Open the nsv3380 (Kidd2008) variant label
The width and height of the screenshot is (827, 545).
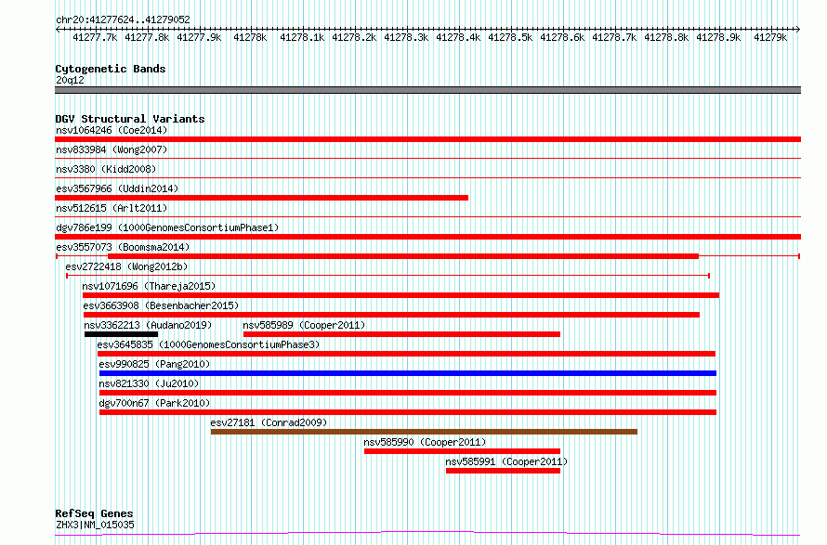(x=106, y=169)
